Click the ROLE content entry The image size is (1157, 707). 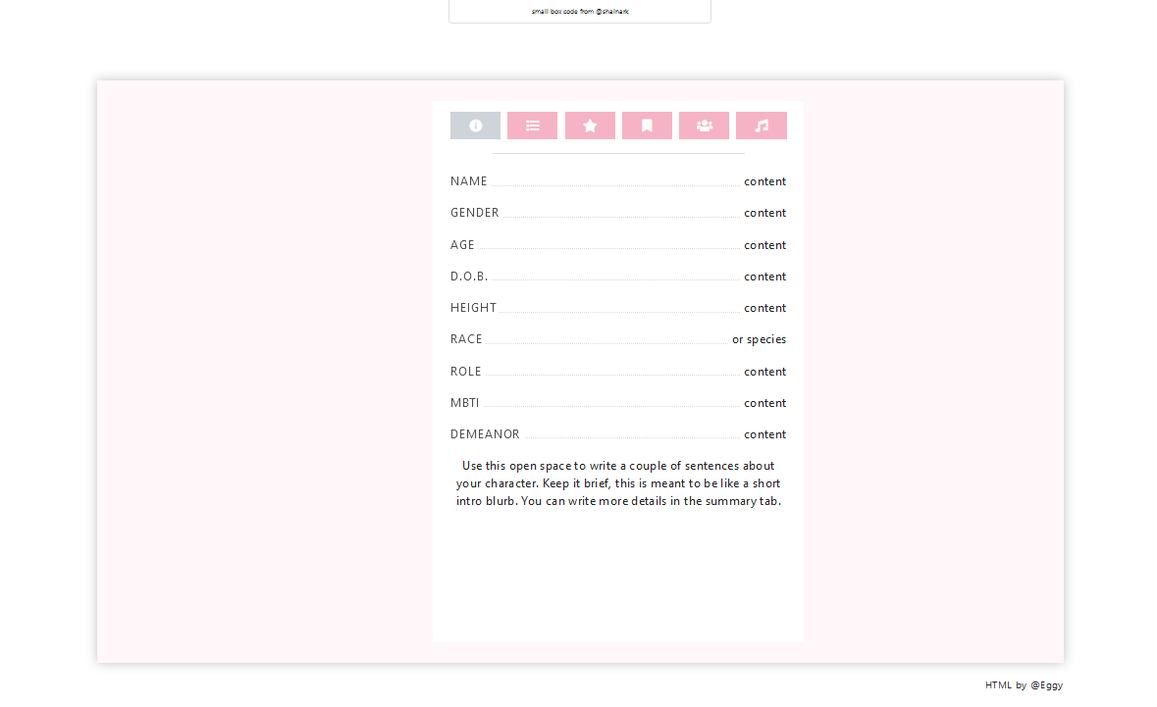(765, 371)
